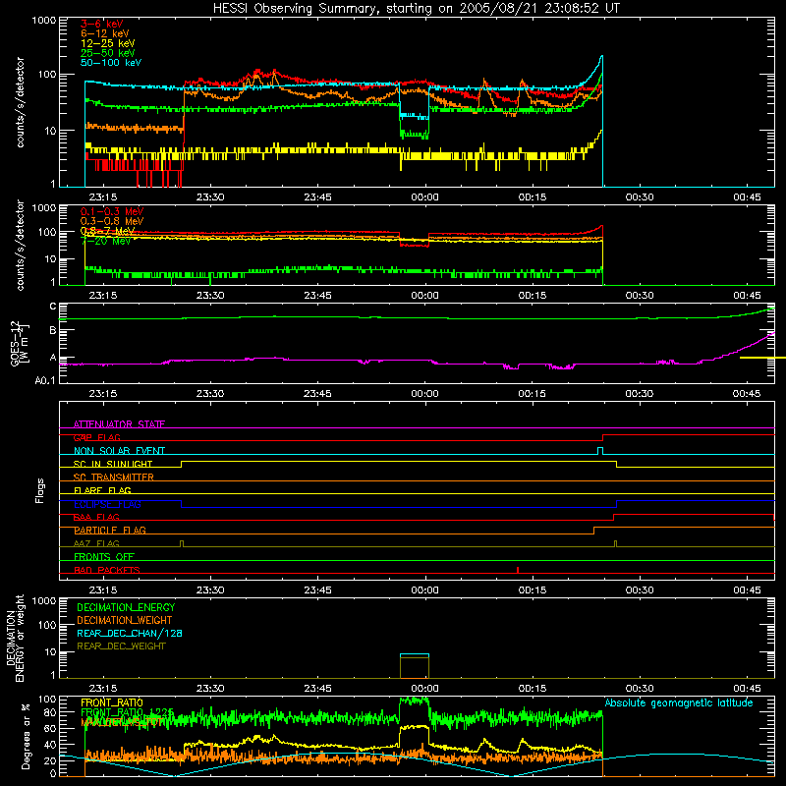The height and width of the screenshot is (786, 786).
Task: Click the ECLIPSE_FLAG falling step at 23:26
Action: point(181,504)
